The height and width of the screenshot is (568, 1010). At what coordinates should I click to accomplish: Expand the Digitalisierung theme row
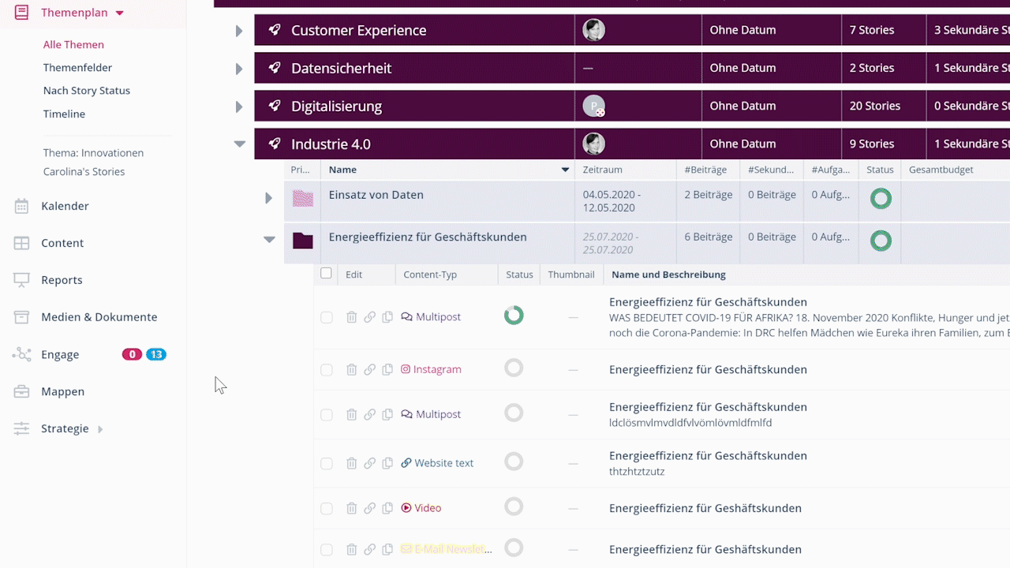coord(239,106)
